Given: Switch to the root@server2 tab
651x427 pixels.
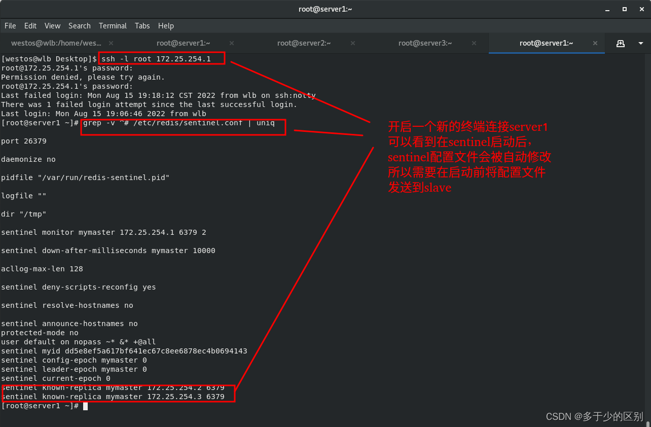Looking at the screenshot, I should (304, 43).
